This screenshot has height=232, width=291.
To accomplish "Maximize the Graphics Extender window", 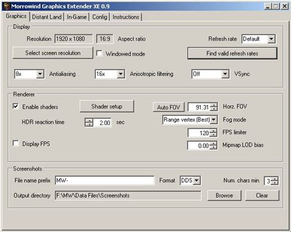I will point(276,6).
